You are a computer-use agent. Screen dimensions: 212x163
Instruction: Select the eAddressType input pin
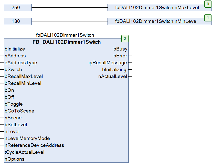pyautogui.click(x=21, y=63)
